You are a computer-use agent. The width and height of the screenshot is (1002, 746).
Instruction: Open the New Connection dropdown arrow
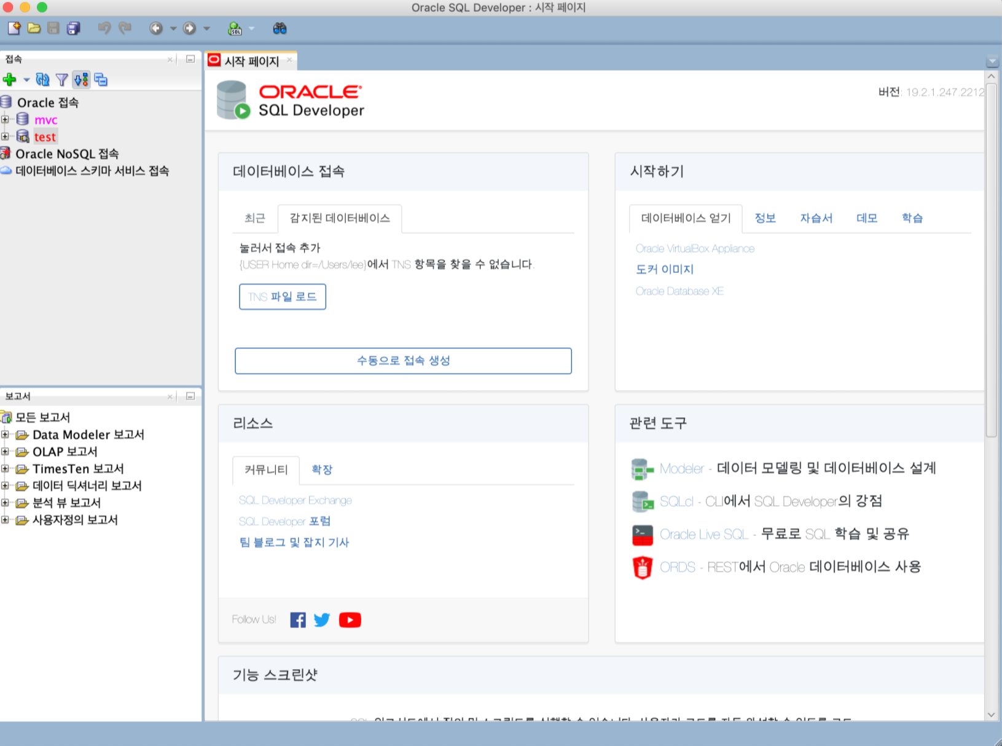(26, 80)
